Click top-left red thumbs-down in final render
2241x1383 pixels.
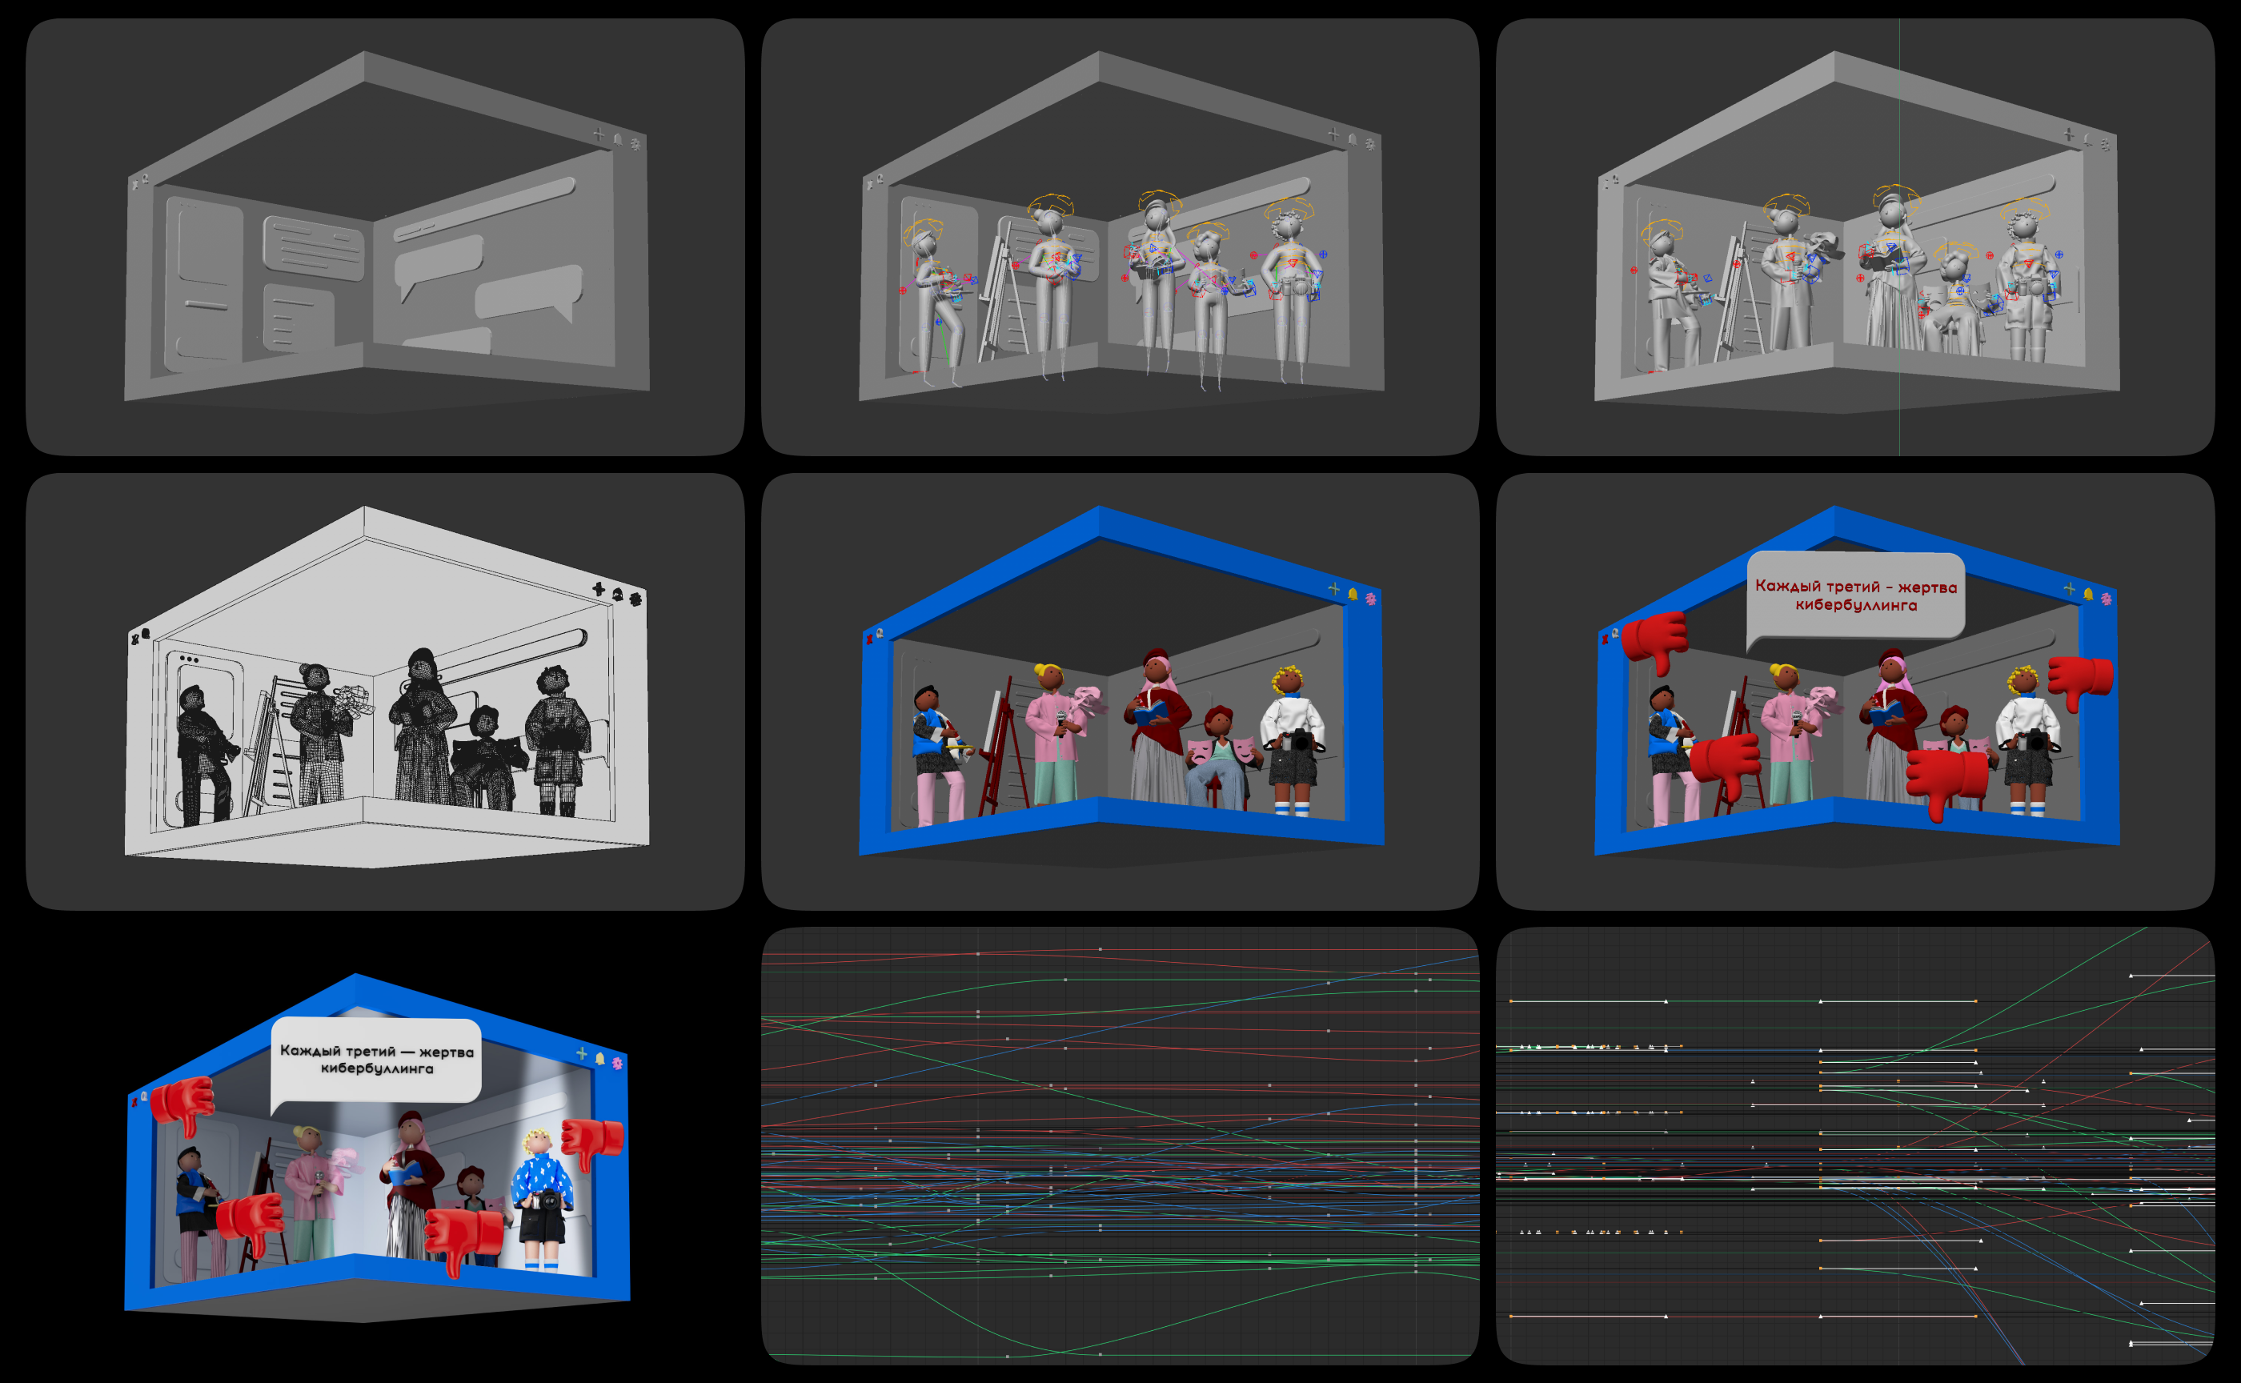183,1102
